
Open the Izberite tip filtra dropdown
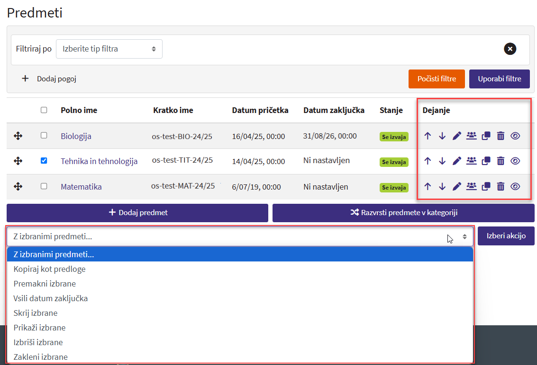[x=109, y=49]
